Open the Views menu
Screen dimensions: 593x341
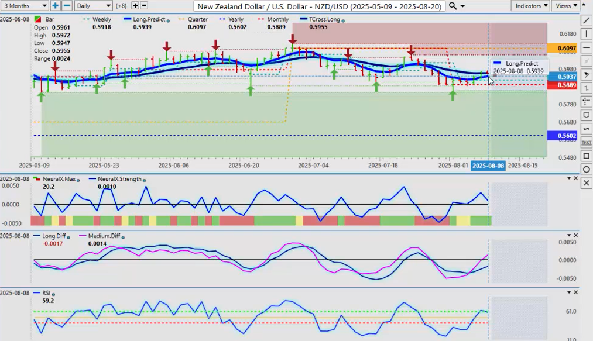click(x=565, y=6)
